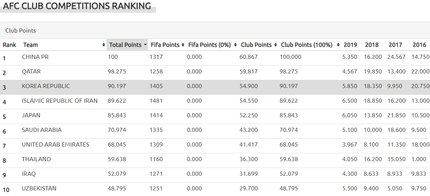The width and height of the screenshot is (430, 196).
Task: Click the highlighted KOREA REPUBLIC row
Action: (x=46, y=86)
